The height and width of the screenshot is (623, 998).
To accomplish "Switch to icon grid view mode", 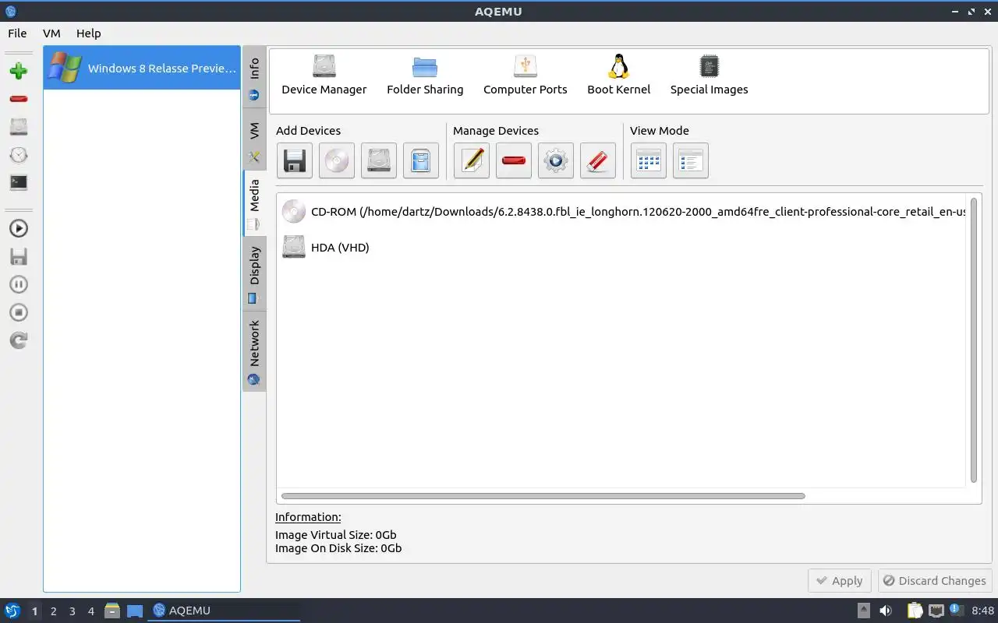I will click(649, 160).
